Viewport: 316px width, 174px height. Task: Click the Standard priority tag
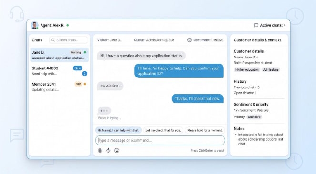point(254,117)
